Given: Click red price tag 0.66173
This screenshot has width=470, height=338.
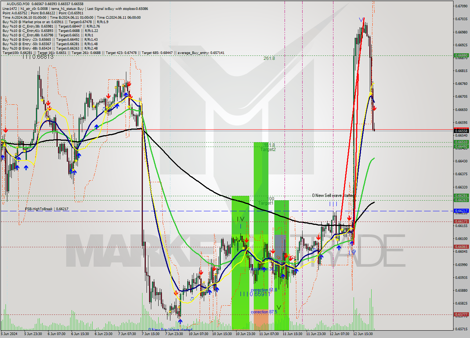Looking at the screenshot, I should pyautogui.click(x=461, y=221).
